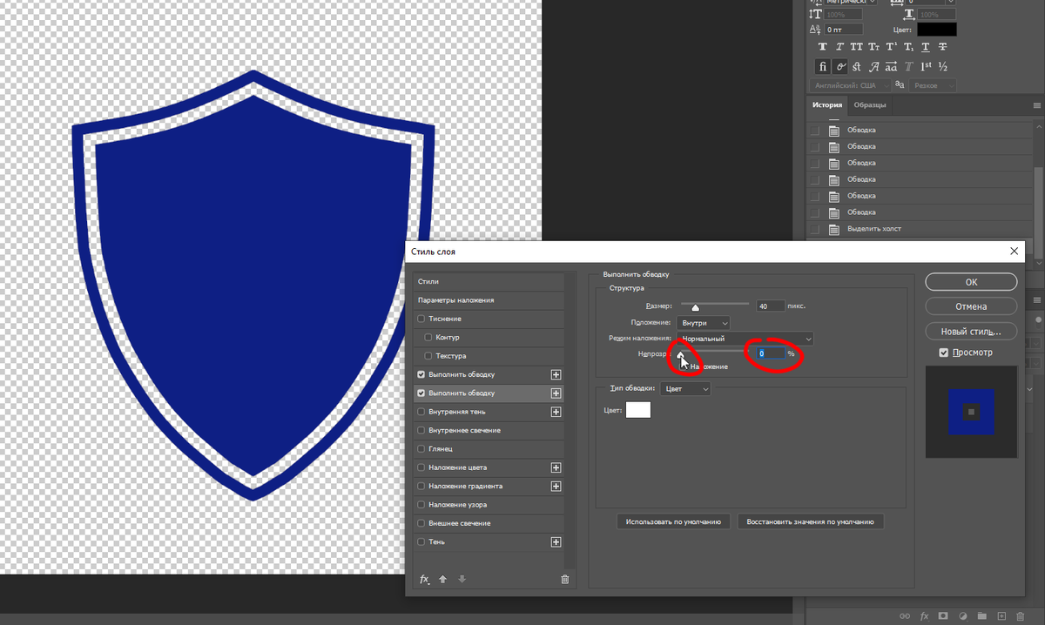Add another Наложение цвета effect plus

[556, 467]
